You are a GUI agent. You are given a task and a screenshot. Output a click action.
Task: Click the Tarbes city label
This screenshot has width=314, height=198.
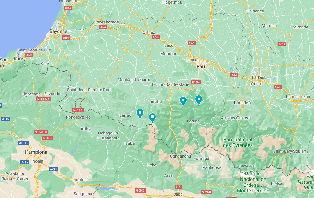pos(258,77)
